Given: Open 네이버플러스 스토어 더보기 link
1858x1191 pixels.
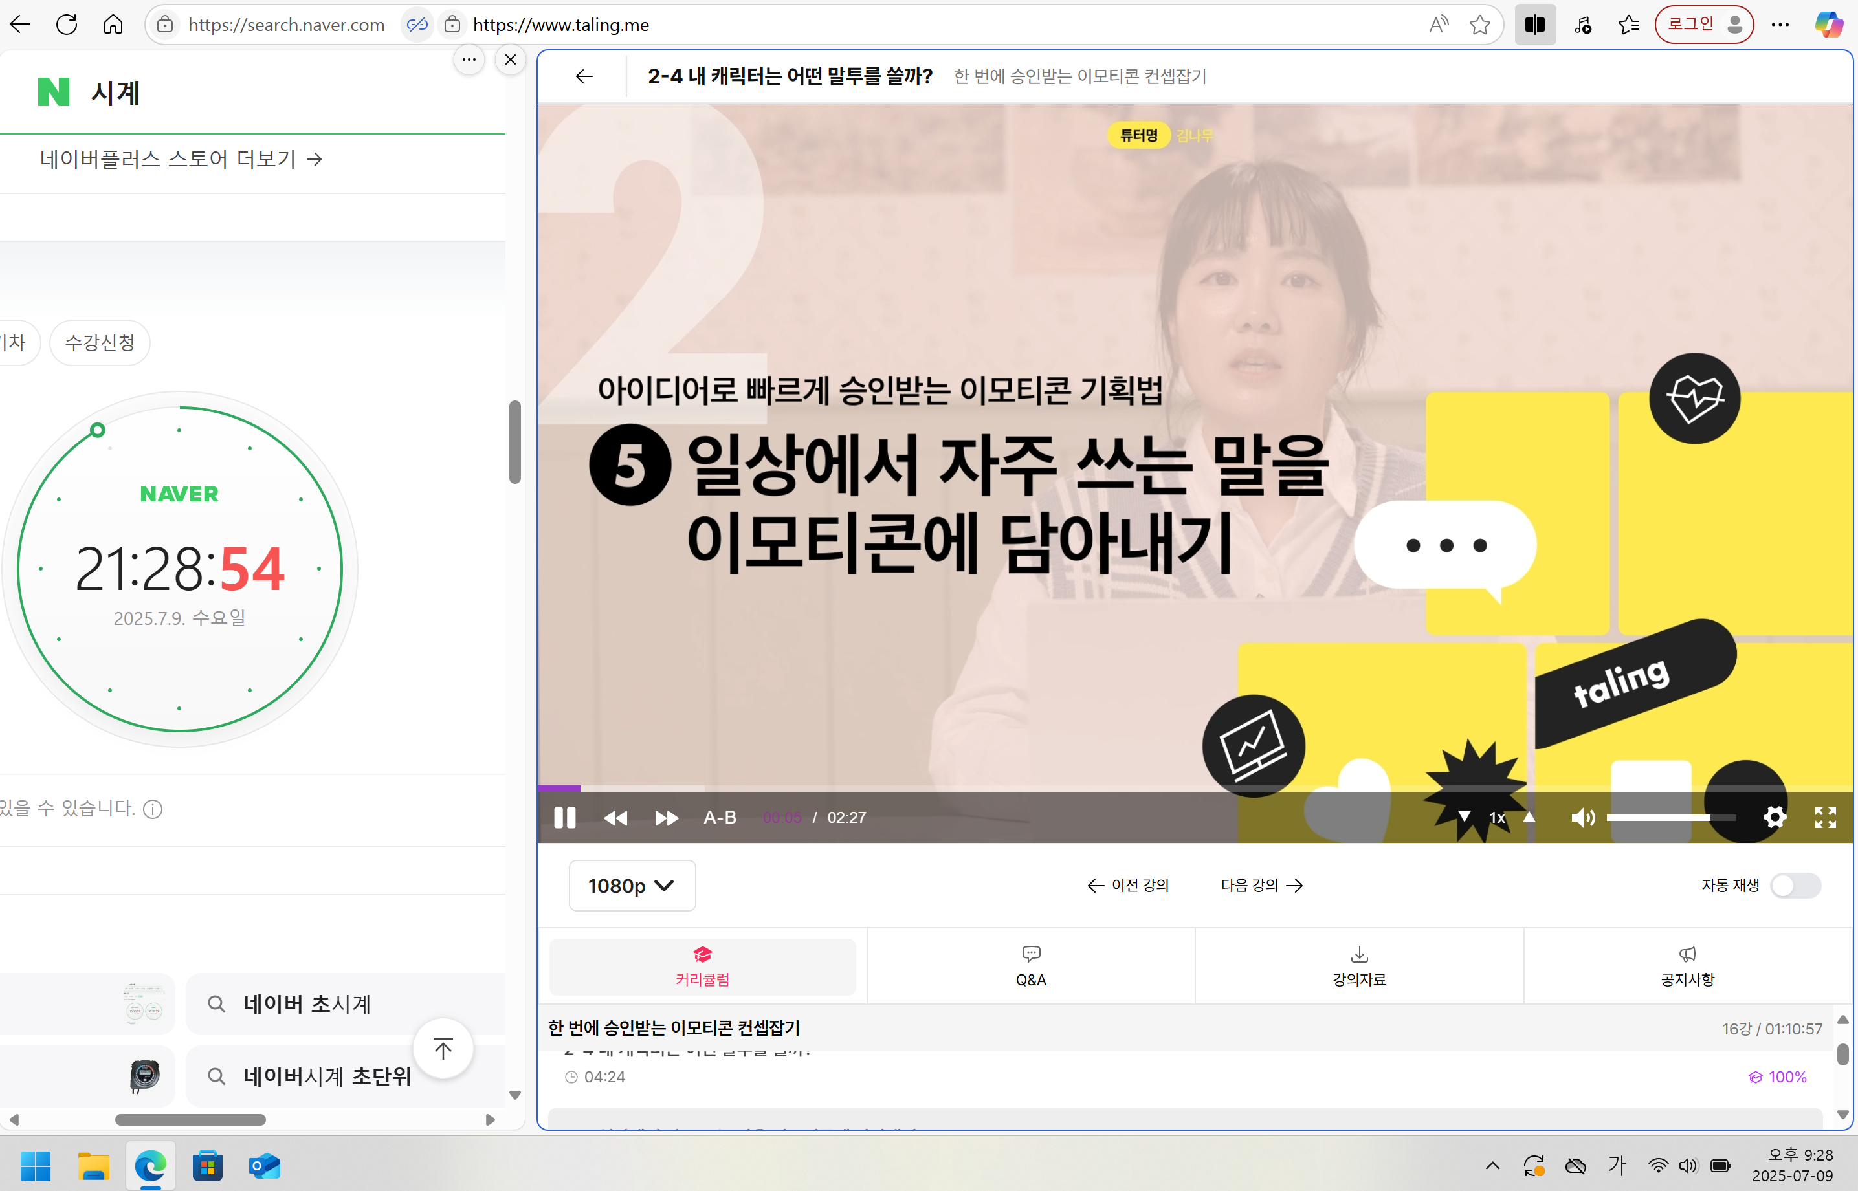Looking at the screenshot, I should click(x=178, y=159).
